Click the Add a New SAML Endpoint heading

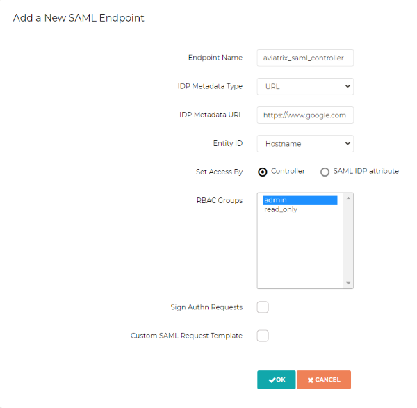[x=79, y=18]
